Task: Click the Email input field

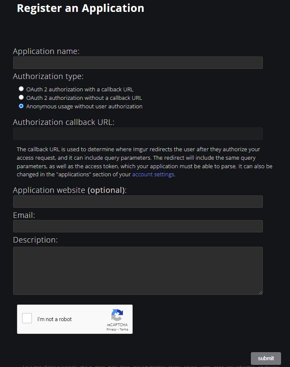Action: pyautogui.click(x=138, y=226)
